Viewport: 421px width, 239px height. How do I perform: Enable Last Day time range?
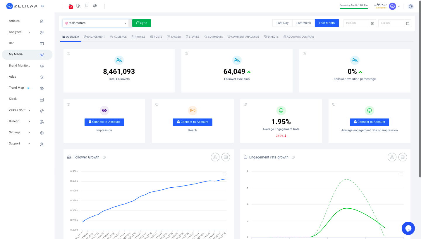[282, 23]
